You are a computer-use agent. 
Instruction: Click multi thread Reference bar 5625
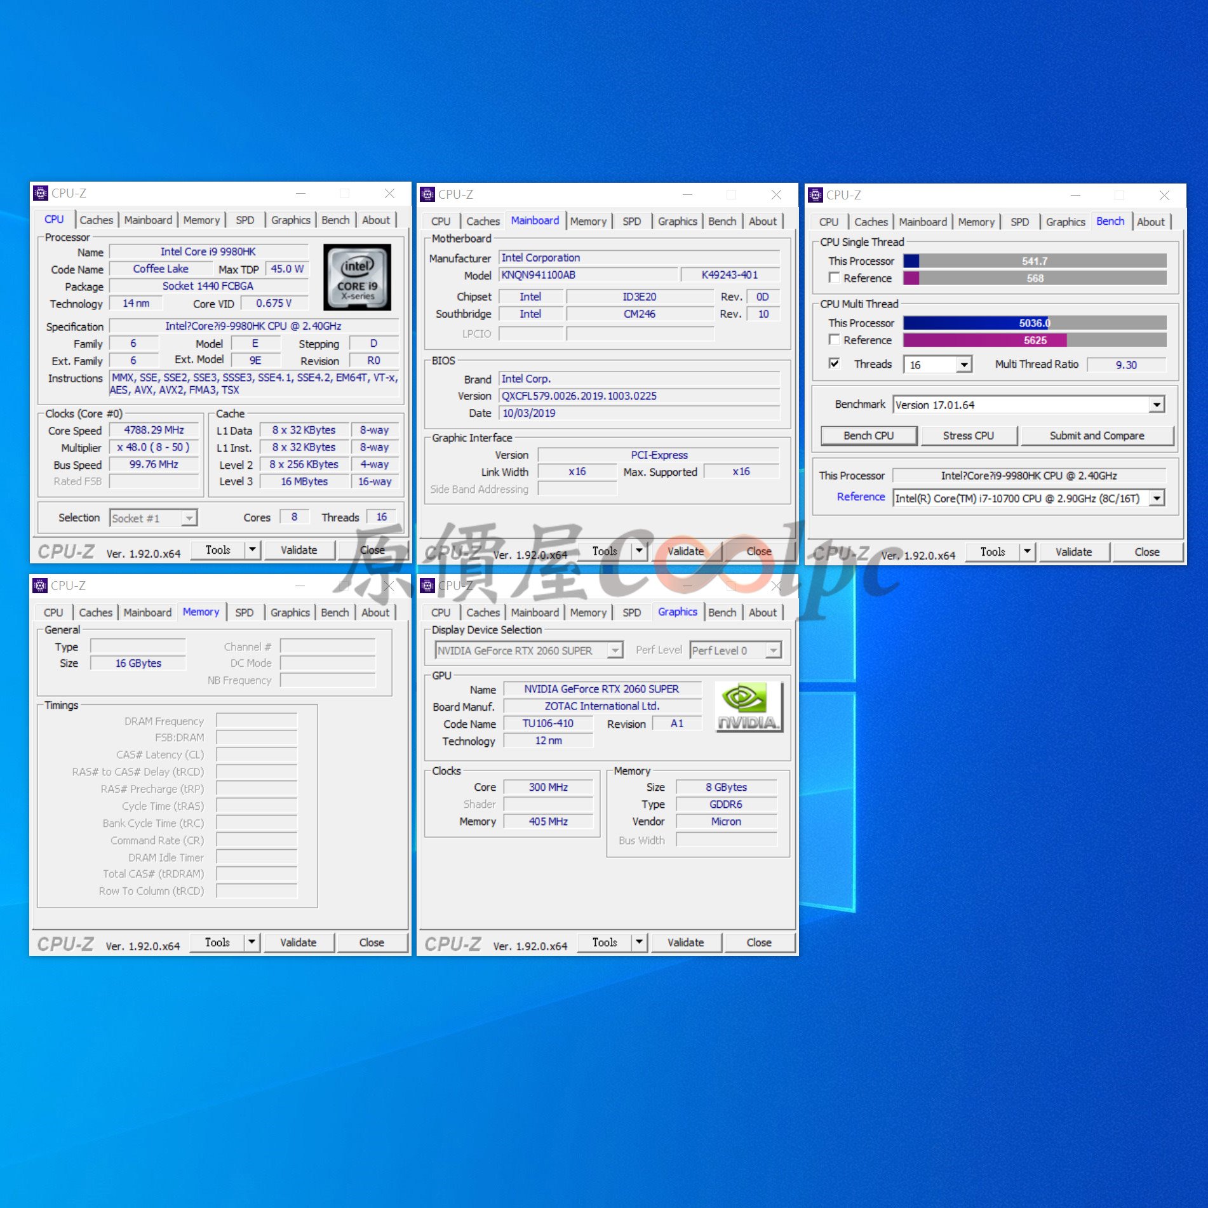coord(1035,340)
